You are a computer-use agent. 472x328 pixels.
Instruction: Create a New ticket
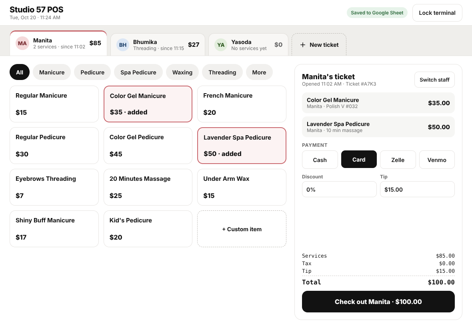[319, 45]
